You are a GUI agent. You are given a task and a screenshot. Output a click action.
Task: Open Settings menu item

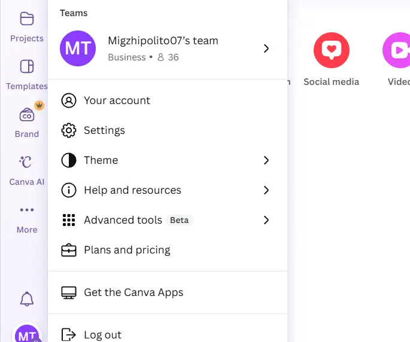click(x=168, y=130)
